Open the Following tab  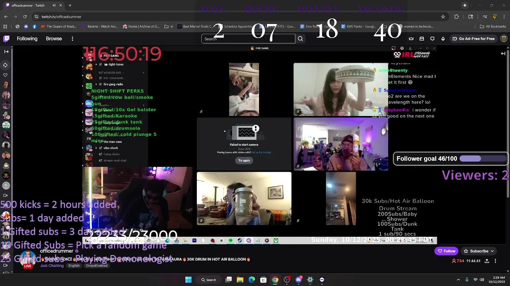27,39
